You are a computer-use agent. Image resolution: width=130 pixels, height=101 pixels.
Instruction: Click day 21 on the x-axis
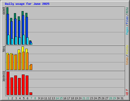click(x=84, y=98)
